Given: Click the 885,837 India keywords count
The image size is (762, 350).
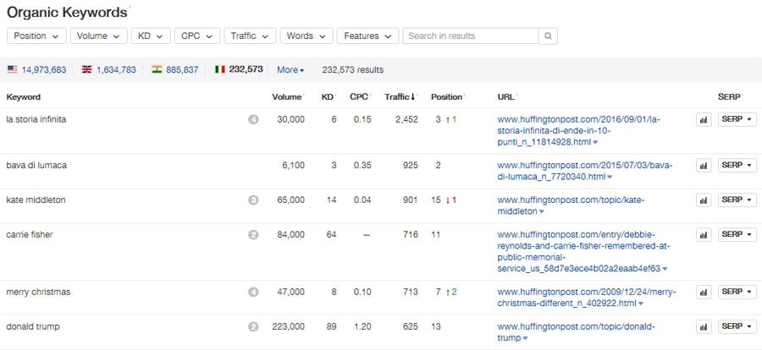Looking at the screenshot, I should (182, 70).
